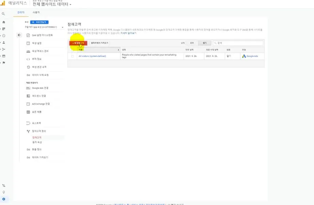This screenshot has height=205, width=314.
Task: Follow the 자세히 알아보기 link
Action: 128,33
